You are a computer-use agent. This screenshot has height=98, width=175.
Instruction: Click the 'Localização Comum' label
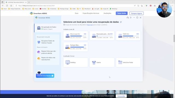tap(69, 56)
